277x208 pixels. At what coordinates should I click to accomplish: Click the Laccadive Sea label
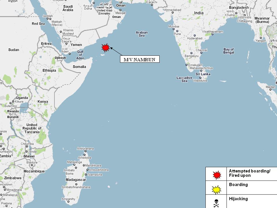click(x=184, y=79)
